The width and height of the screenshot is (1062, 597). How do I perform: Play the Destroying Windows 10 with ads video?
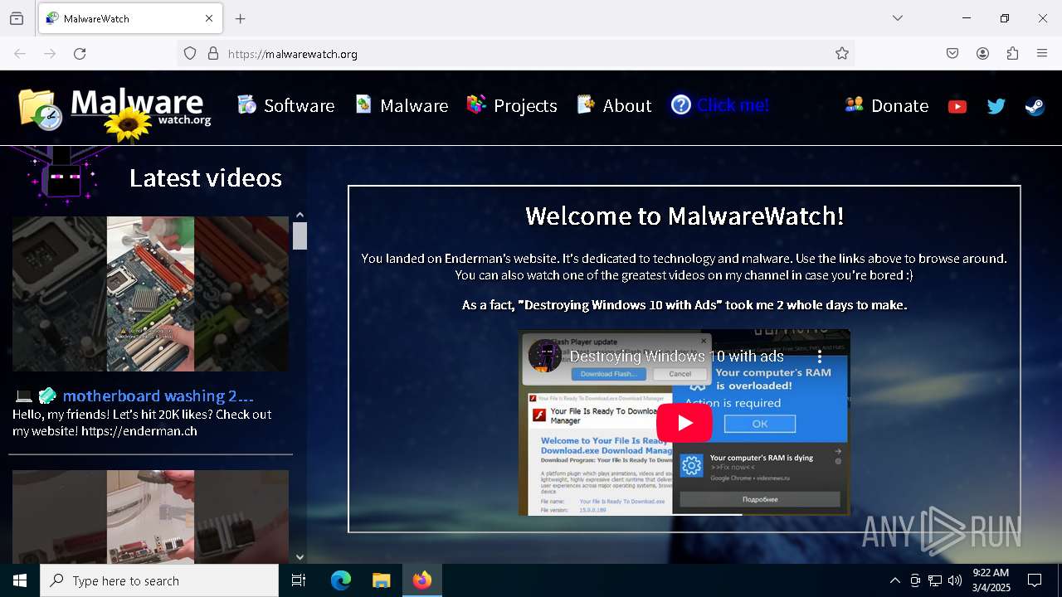pos(684,423)
